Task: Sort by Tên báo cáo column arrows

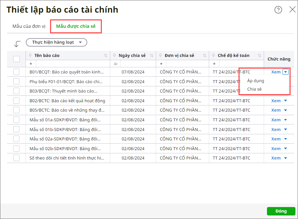Action: pos(106,55)
